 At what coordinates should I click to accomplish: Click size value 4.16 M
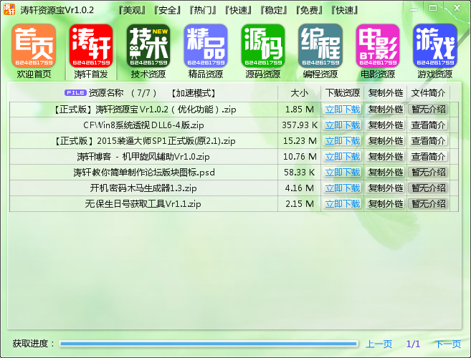click(x=300, y=188)
